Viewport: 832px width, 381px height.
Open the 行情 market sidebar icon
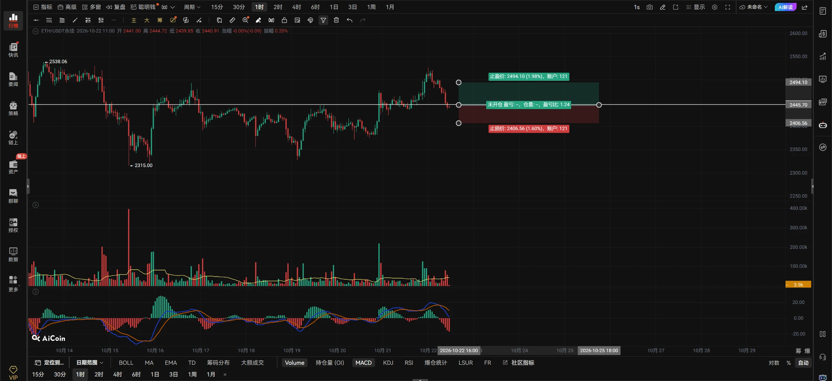13,20
